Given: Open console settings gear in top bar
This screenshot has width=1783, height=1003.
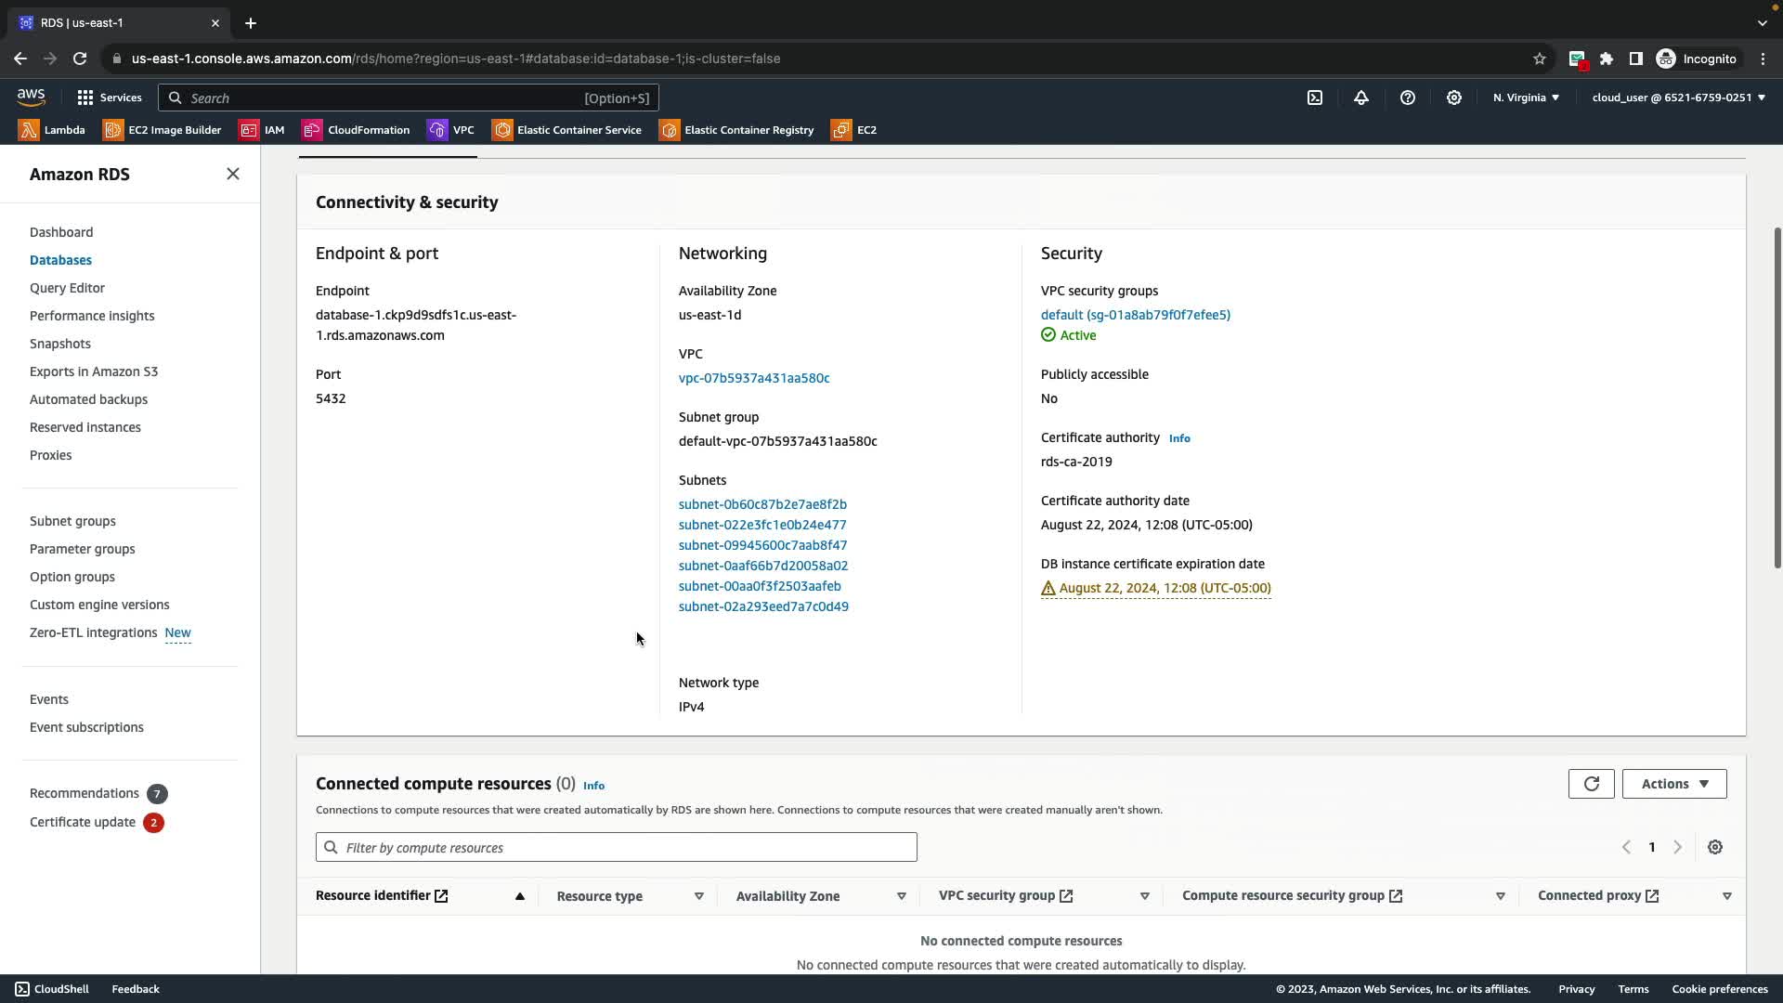Looking at the screenshot, I should pos(1454,98).
